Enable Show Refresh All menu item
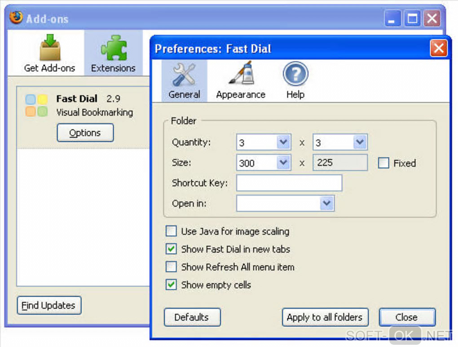 (171, 267)
